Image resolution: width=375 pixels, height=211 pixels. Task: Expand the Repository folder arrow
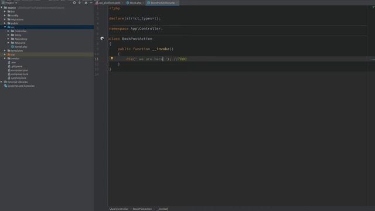[9, 39]
